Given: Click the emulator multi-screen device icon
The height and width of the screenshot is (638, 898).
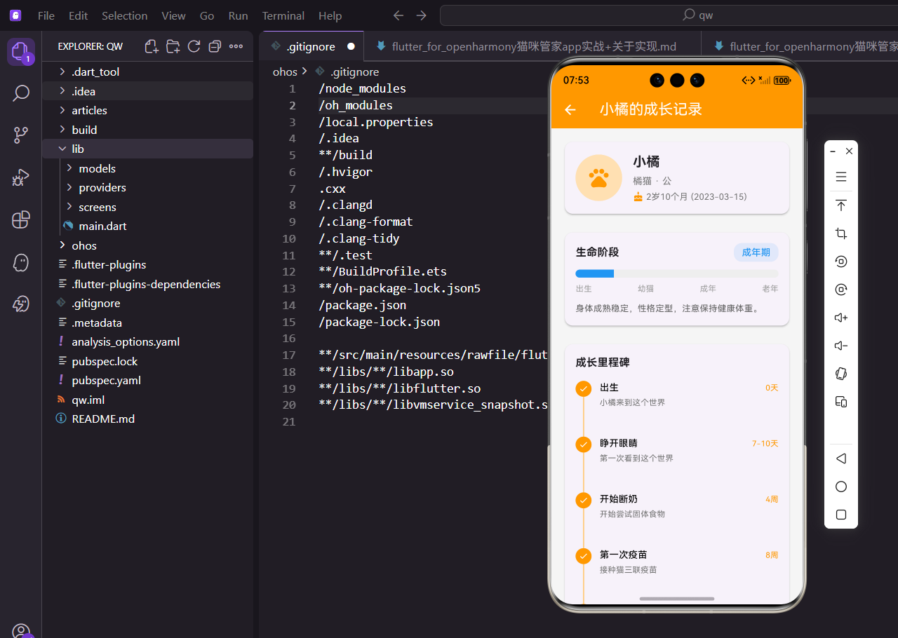Looking at the screenshot, I should click(x=841, y=402).
